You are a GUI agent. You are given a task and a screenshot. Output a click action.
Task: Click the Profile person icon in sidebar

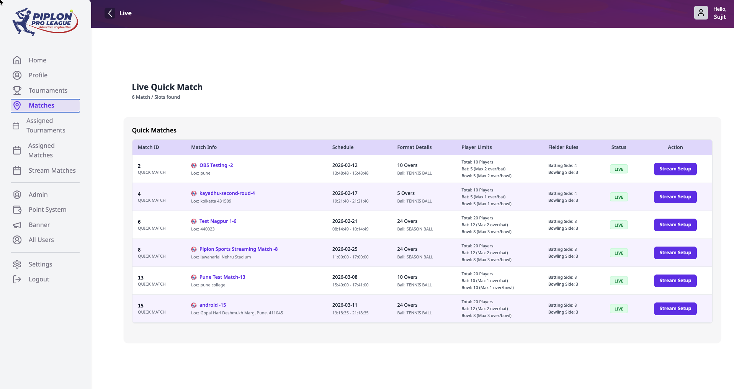click(17, 75)
